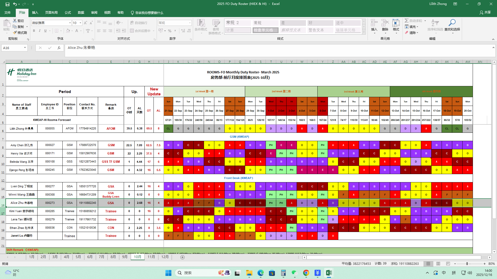The height and width of the screenshot is (279, 497).
Task: Add a new sheet with plus icon
Action: coord(182,257)
